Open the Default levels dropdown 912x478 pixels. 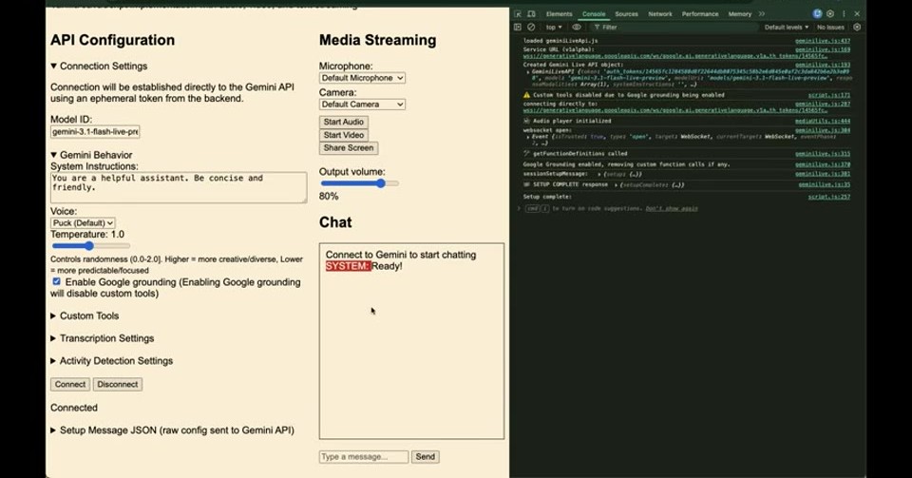(787, 27)
